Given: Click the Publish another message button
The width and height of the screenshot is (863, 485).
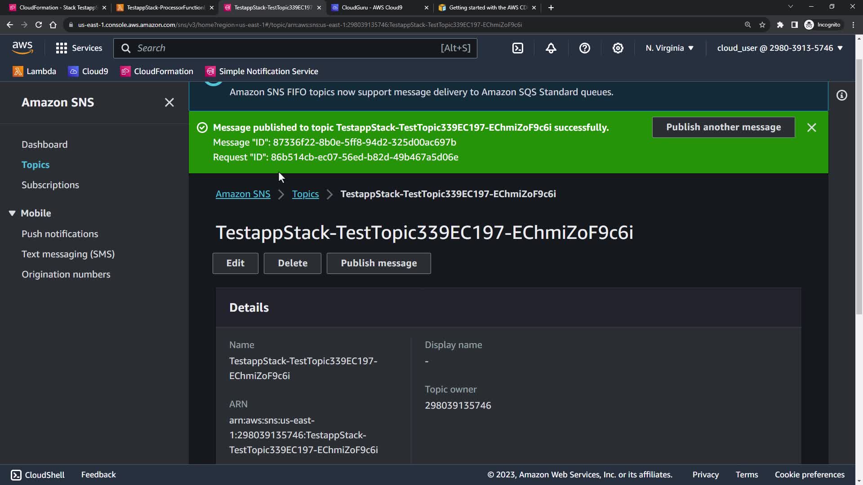Looking at the screenshot, I should coord(723,128).
